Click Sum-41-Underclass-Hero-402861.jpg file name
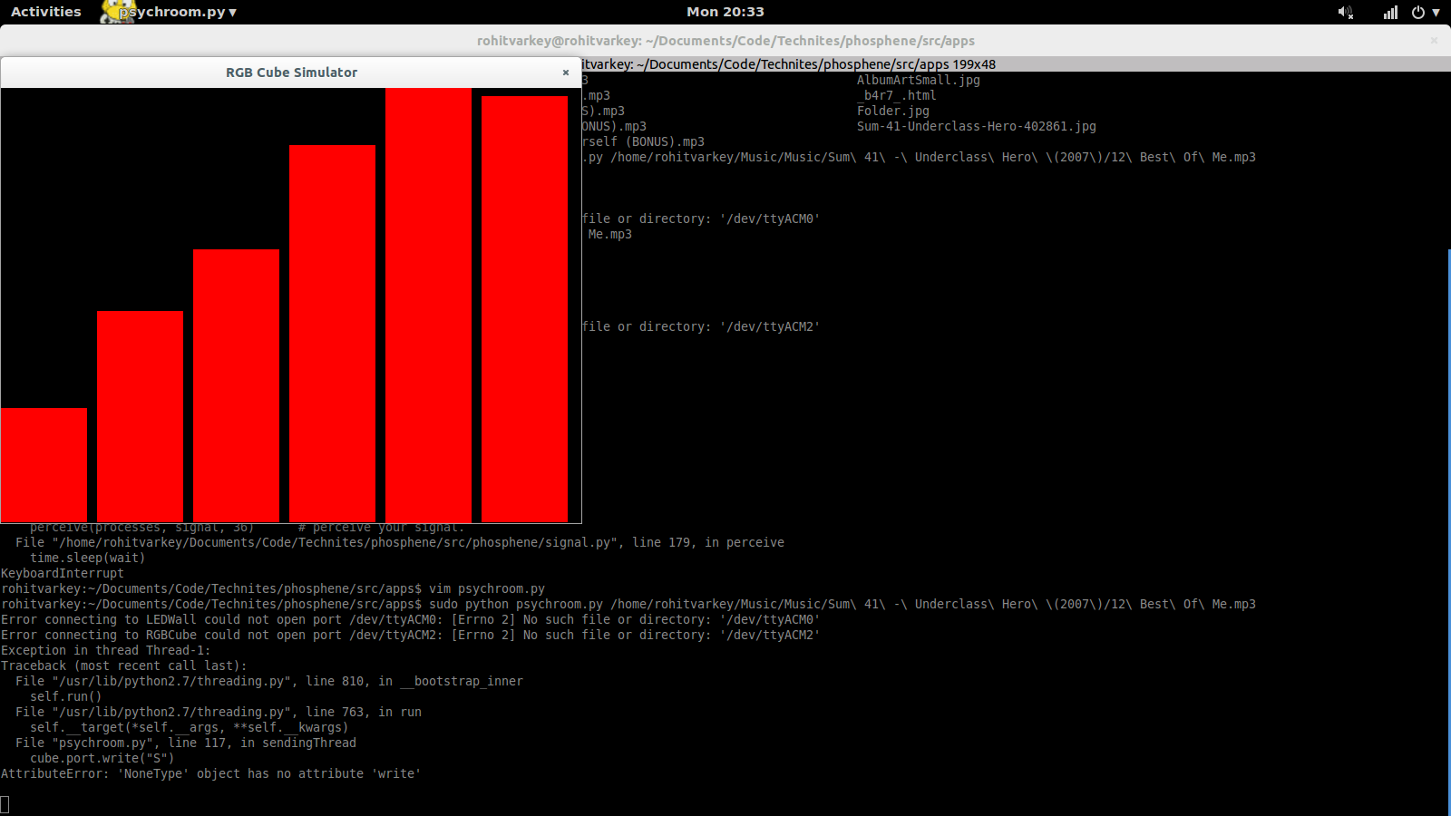Screen dimensions: 1451x816 (x=977, y=126)
